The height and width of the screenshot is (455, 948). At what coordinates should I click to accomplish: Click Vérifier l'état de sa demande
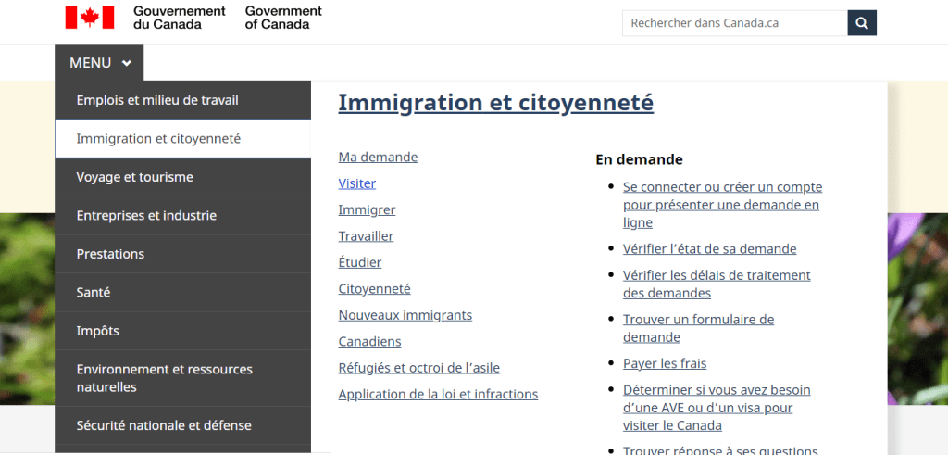tap(710, 248)
